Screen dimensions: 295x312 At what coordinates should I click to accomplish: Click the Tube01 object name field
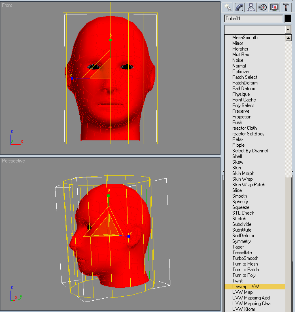253,19
